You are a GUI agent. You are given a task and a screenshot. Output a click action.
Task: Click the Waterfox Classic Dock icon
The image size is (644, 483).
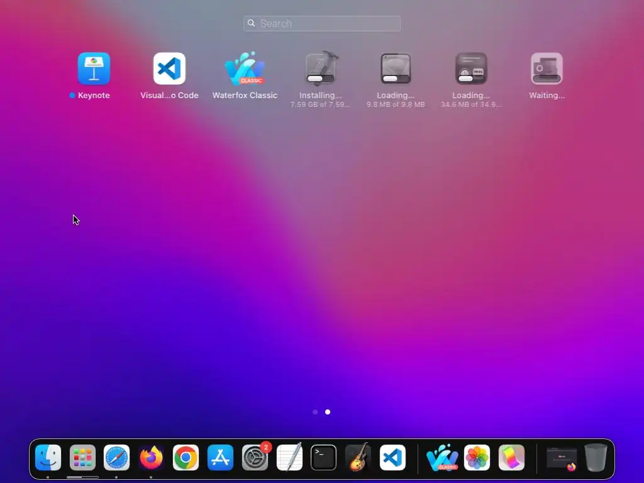click(442, 457)
